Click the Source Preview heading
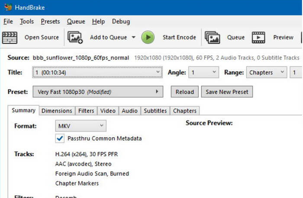Screen dimensions: 303x198 pyautogui.click(x=209, y=123)
